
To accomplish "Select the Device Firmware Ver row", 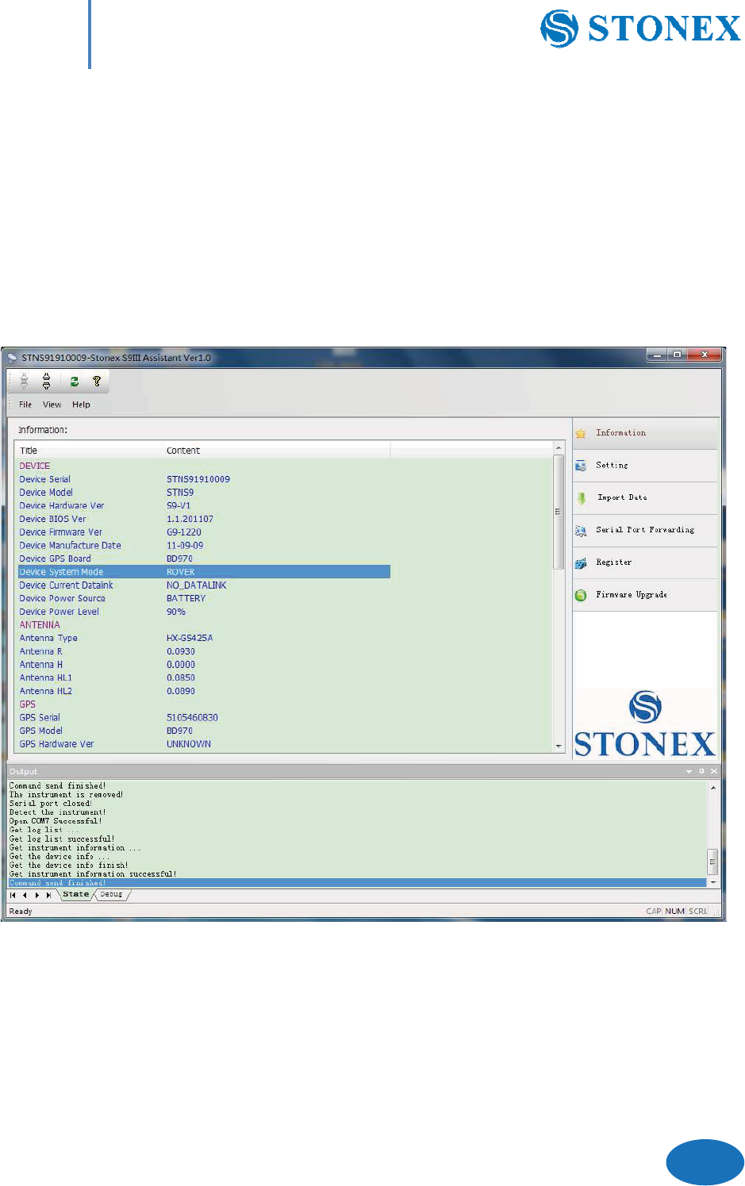I will (203, 532).
